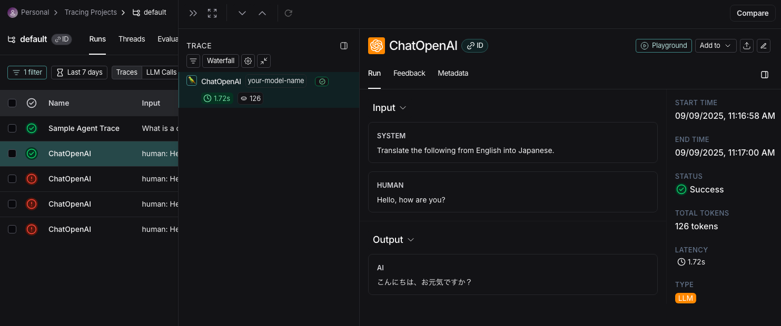Screen dimensions: 781x326
Task: Collapse all trace nodes with the inward-arrows icon
Action: (264, 61)
